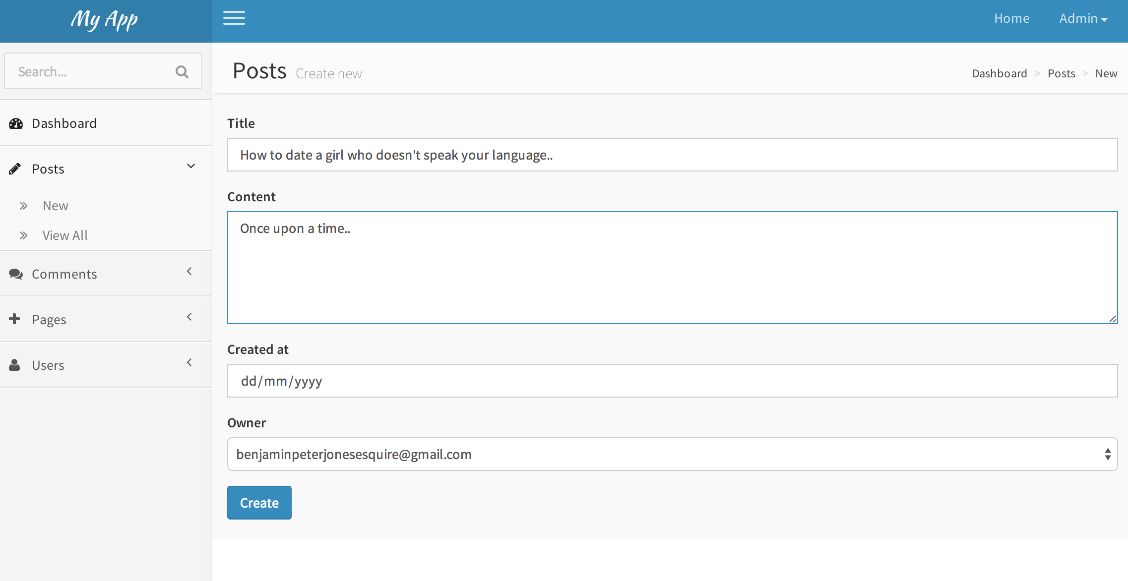The image size is (1128, 581).
Task: Click the hamburger menu toggle icon
Action: [234, 18]
